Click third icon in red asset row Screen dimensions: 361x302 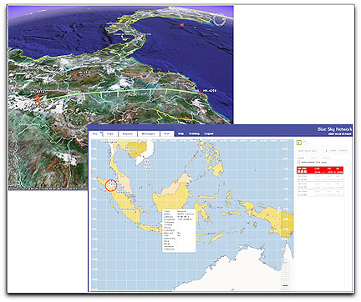pyautogui.click(x=305, y=172)
